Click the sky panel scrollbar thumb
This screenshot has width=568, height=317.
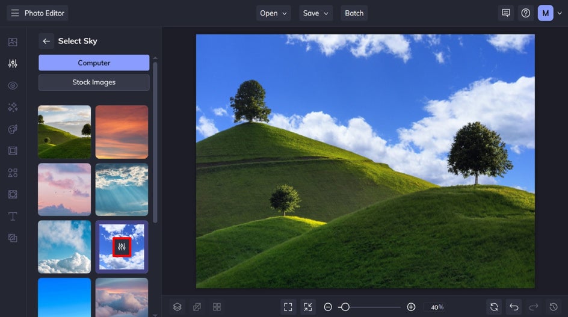click(155, 143)
